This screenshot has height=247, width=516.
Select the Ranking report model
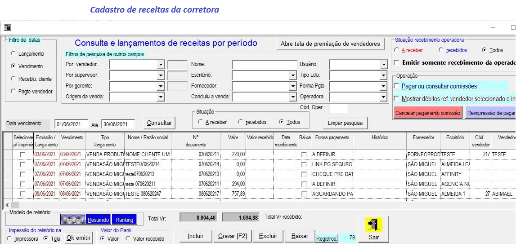pos(124,220)
